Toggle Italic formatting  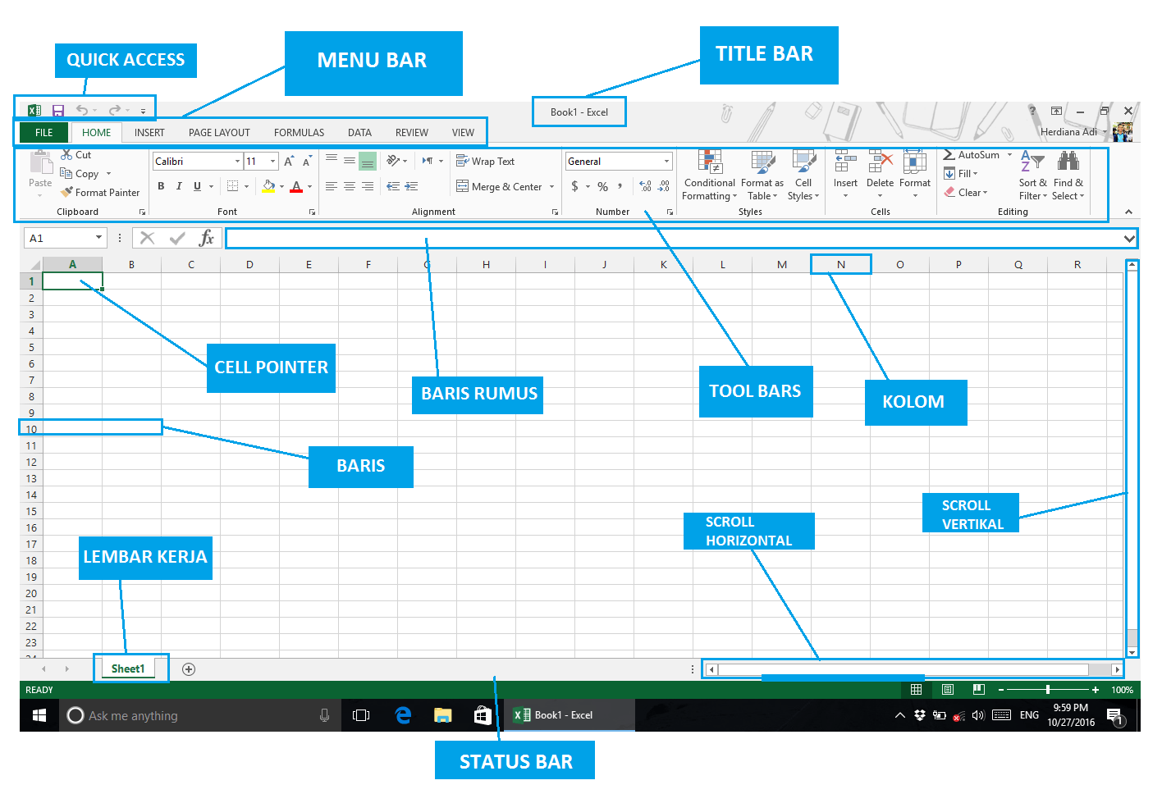point(179,186)
